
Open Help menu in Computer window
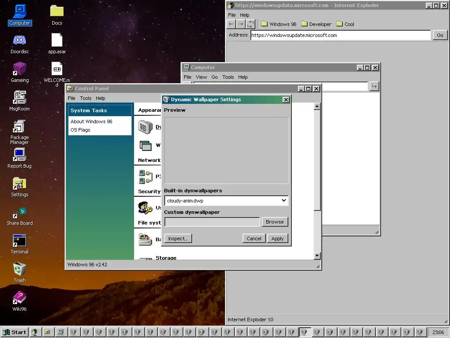click(243, 77)
